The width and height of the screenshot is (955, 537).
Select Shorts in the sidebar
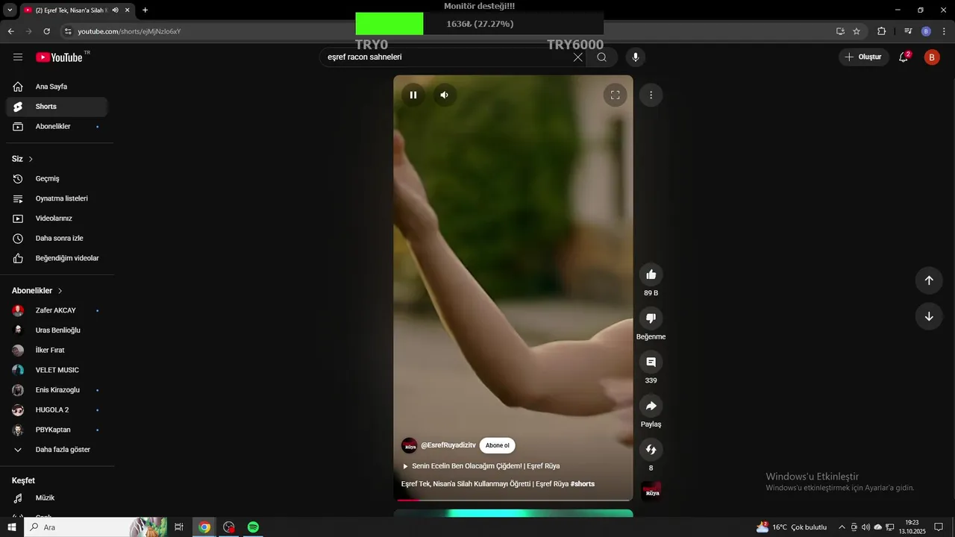click(57, 107)
